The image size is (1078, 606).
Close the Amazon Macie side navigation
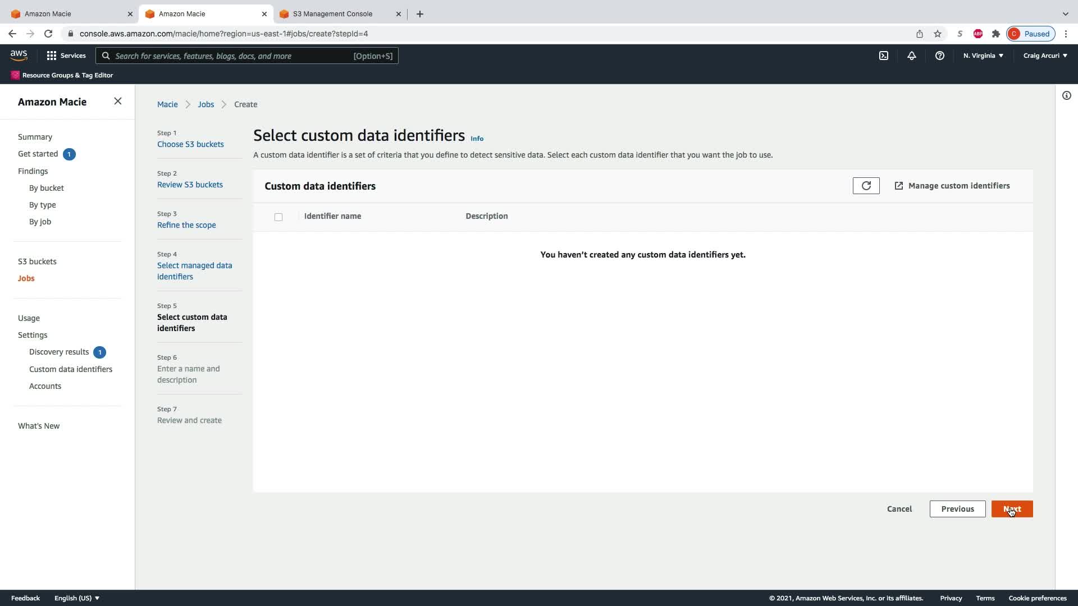tap(117, 101)
